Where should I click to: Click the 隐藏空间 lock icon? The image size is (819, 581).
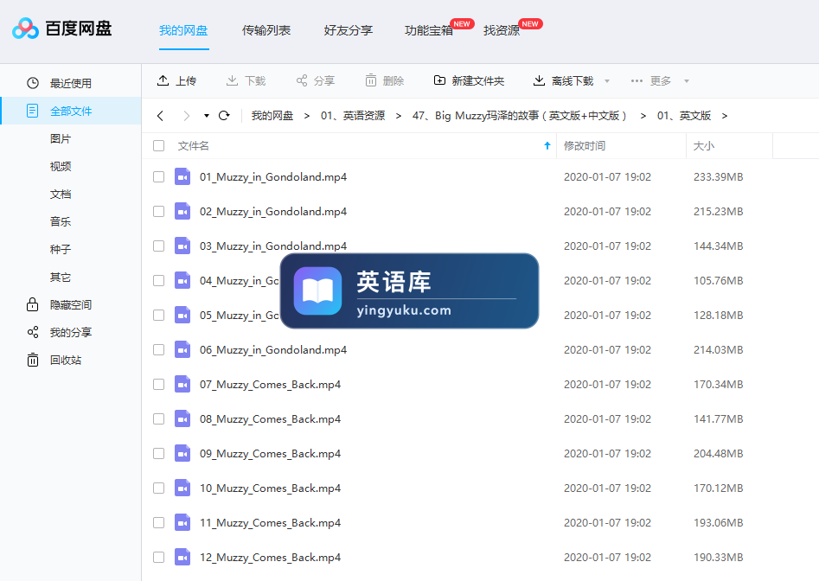point(32,304)
